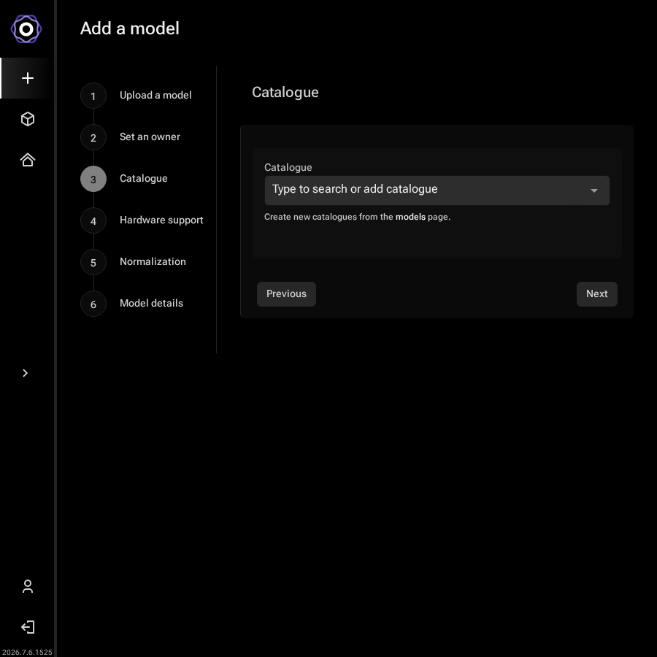Focus the 'Type to search or add catalogue' field
Screen dimensions: 657x657
(x=437, y=191)
